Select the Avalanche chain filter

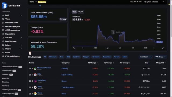107,57
